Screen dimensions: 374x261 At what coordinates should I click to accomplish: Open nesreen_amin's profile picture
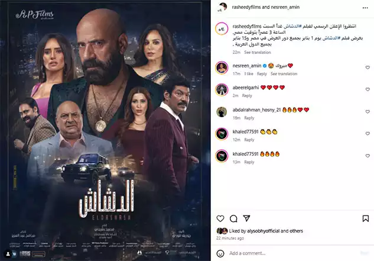[x=222, y=68]
